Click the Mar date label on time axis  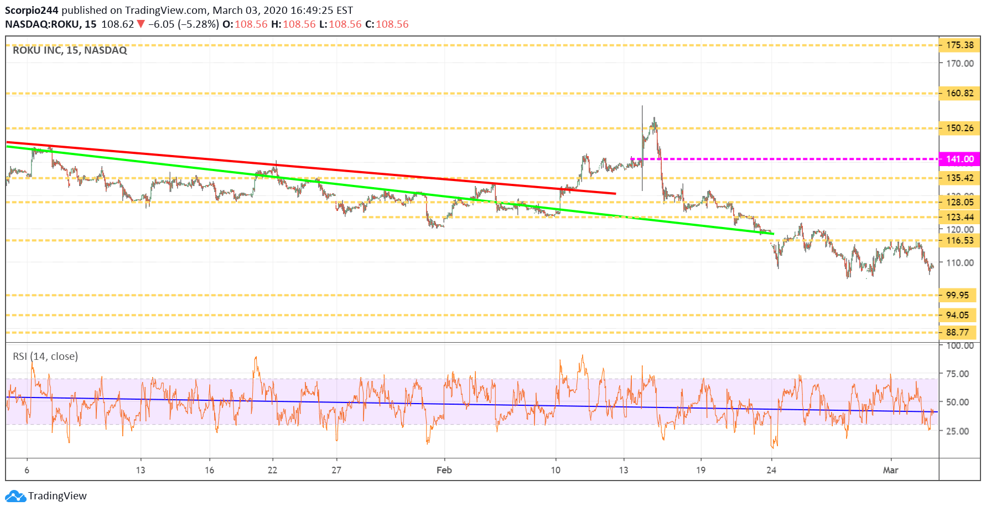(x=890, y=471)
